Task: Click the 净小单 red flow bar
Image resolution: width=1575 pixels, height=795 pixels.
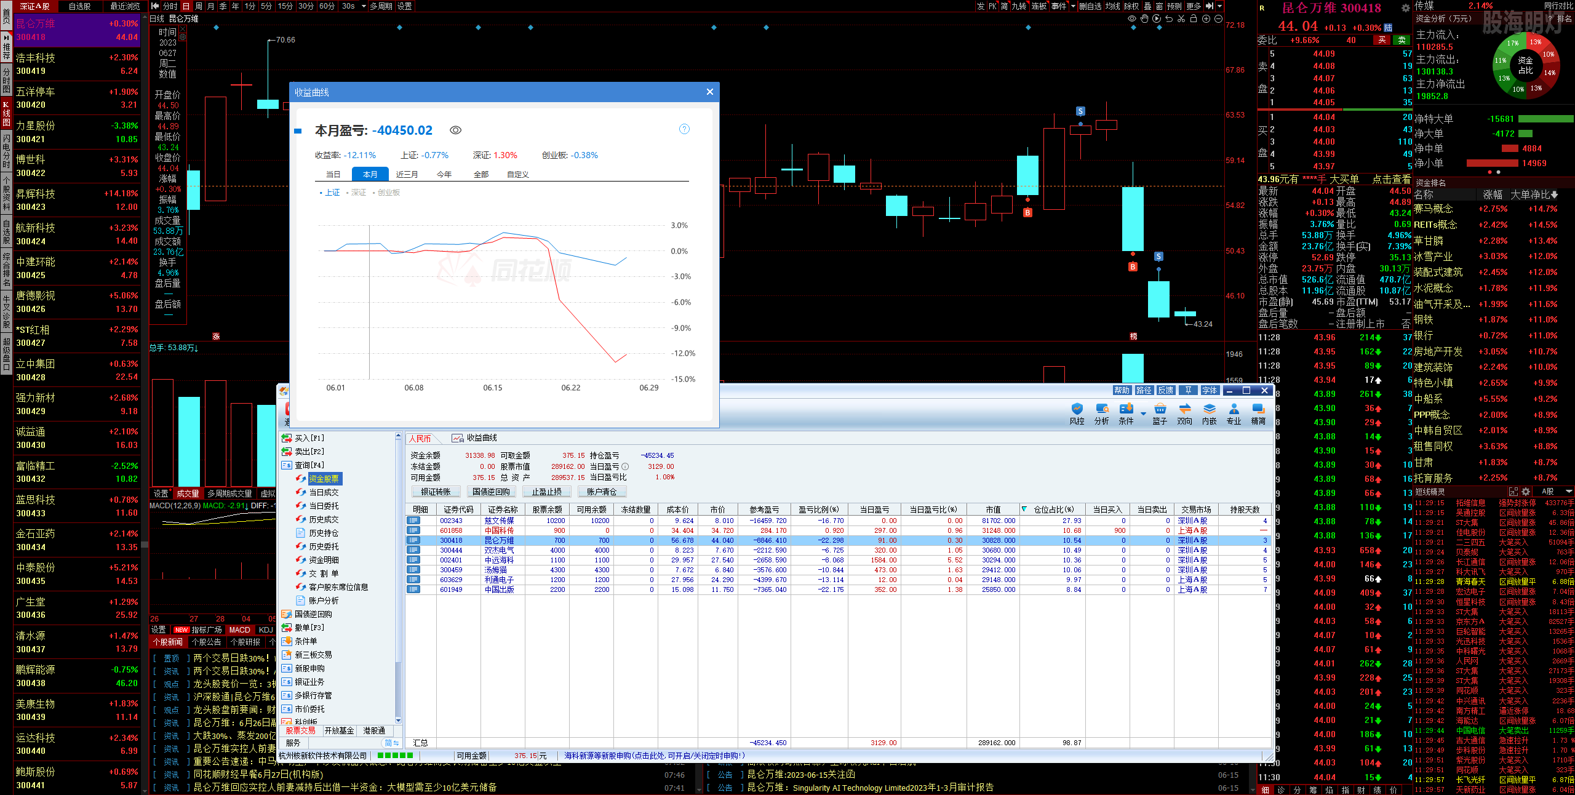Action: [x=1492, y=163]
